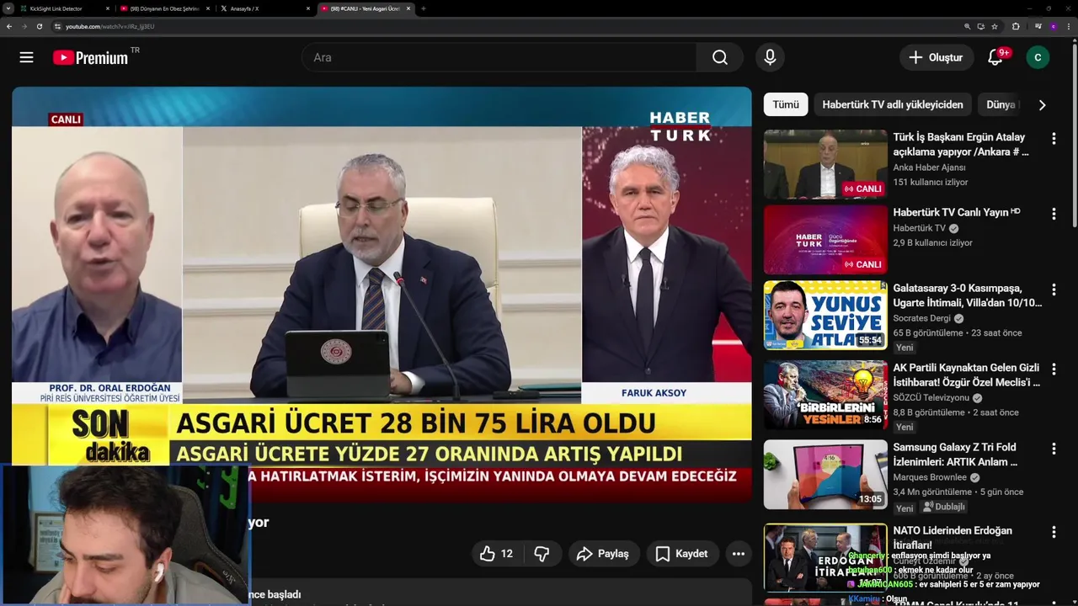Open the three-dot more actions menu
The height and width of the screenshot is (606, 1078).
[739, 554]
